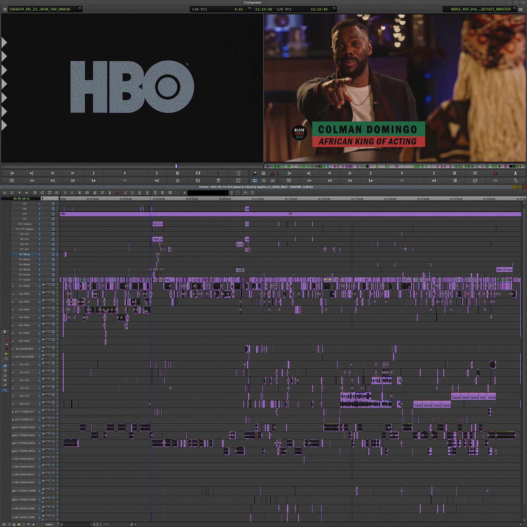527x527 pixels.
Task: Toggle the V16 track monitor
Action: [x=53, y=204]
